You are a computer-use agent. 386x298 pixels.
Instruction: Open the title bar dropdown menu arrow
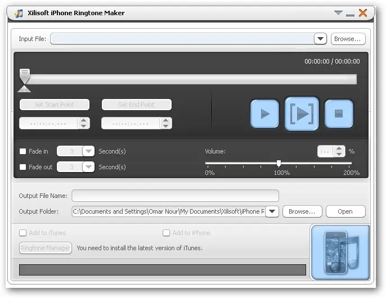[x=338, y=12]
